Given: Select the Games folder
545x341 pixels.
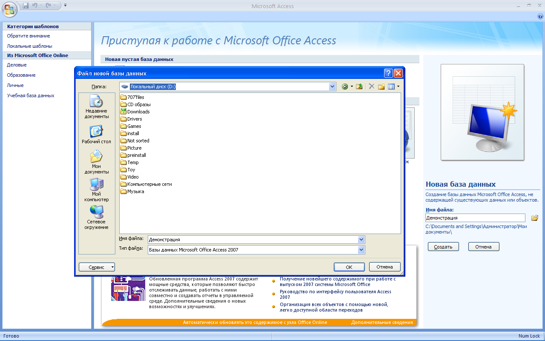Looking at the screenshot, I should (x=131, y=126).
